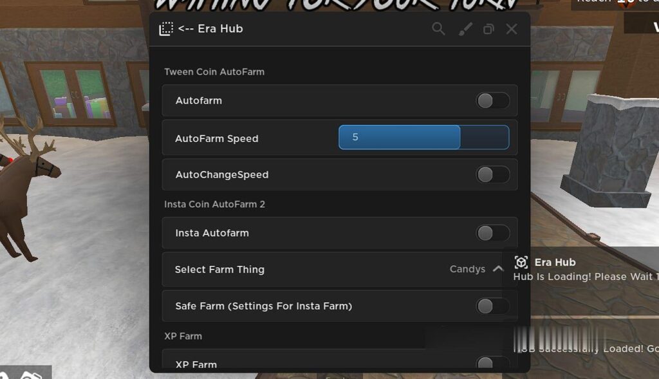Click the AutoFarm Speed slider bar

(423, 138)
